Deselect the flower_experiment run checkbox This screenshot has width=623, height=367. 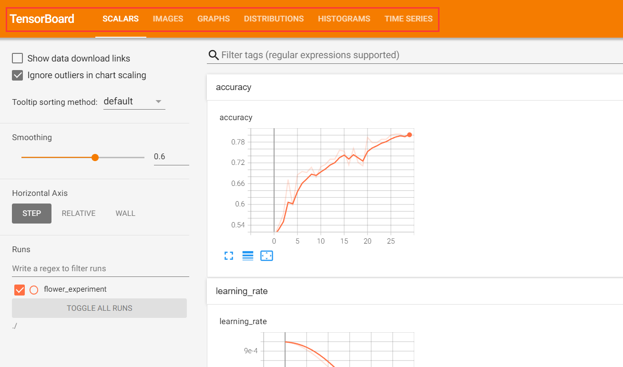pyautogui.click(x=19, y=289)
